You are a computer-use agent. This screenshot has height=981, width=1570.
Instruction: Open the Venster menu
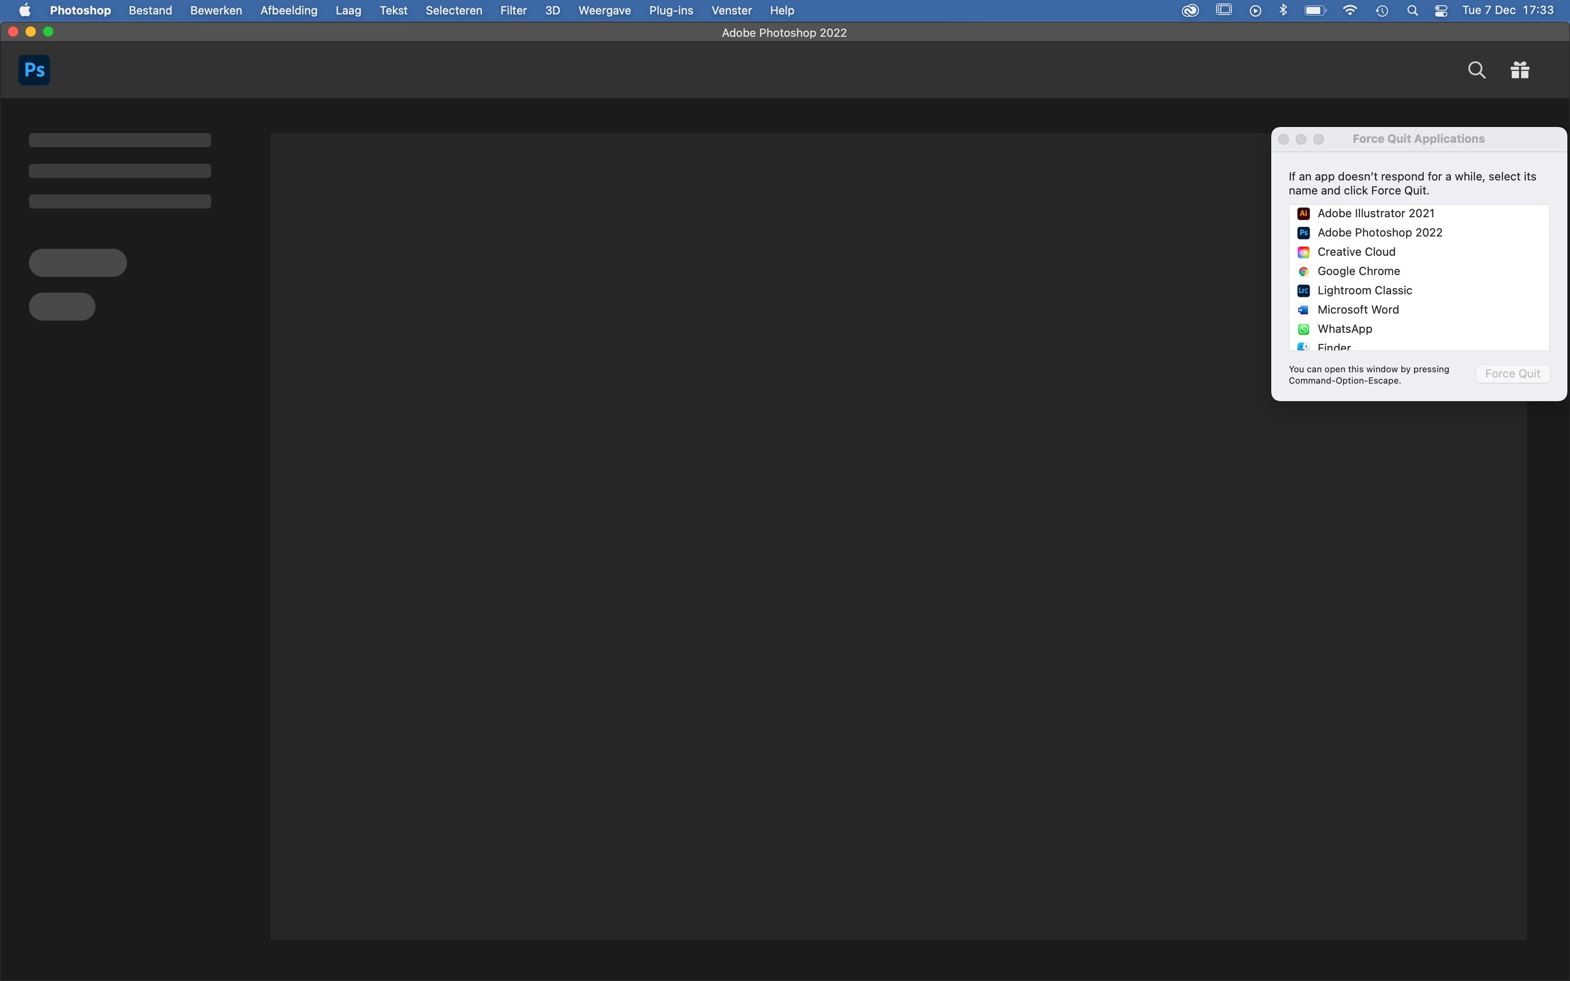[731, 11]
